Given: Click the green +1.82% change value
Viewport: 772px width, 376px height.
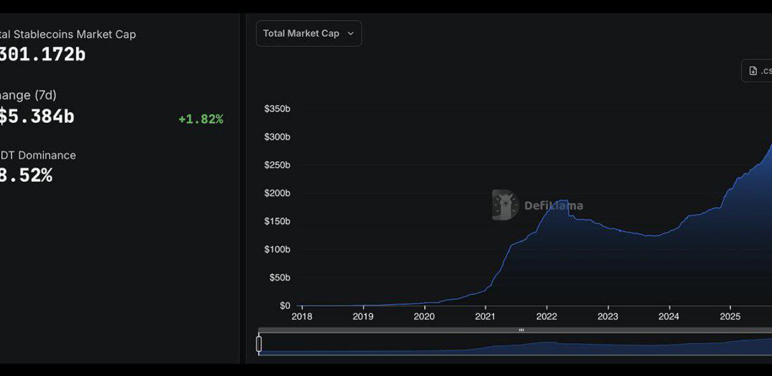Looking at the screenshot, I should coord(200,119).
